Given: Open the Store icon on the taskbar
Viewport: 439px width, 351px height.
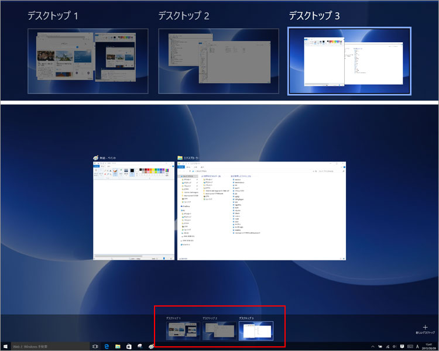Looking at the screenshot, I should 129,346.
